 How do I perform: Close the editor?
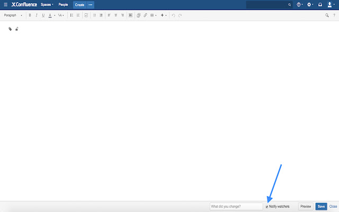point(333,206)
